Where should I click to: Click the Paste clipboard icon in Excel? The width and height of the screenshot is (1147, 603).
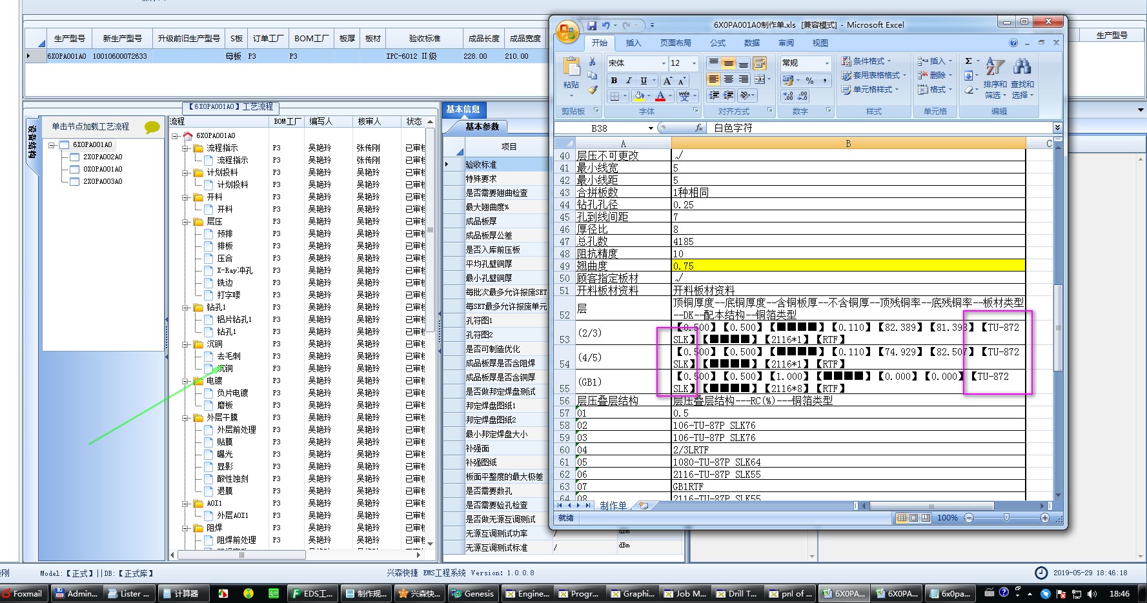click(571, 68)
